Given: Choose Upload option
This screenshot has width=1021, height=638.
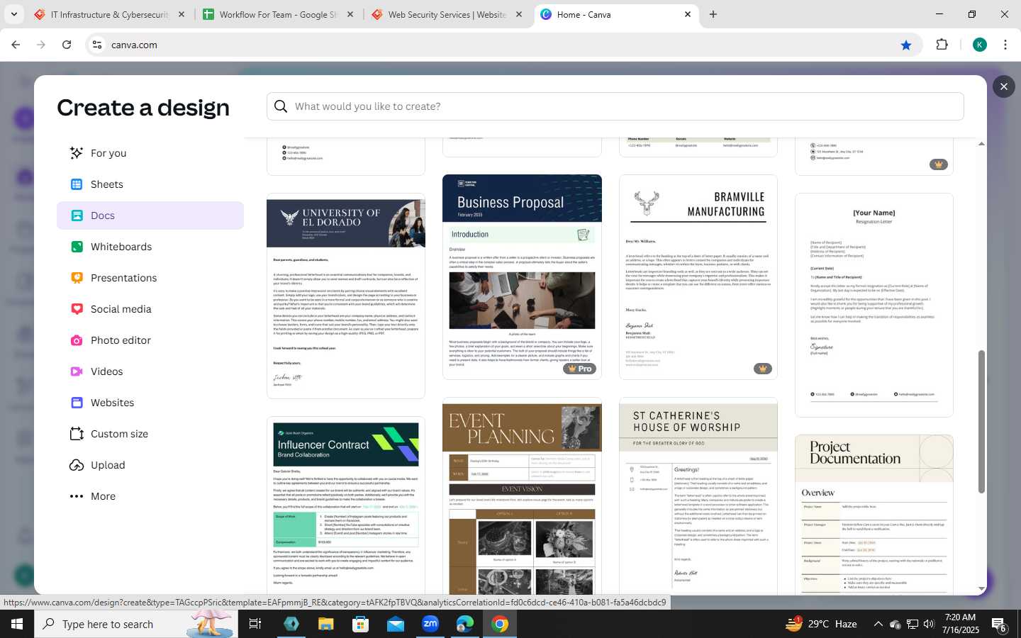Looking at the screenshot, I should (150, 465).
